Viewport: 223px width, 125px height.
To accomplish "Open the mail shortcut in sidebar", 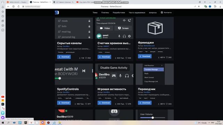I will pos(3,100).
